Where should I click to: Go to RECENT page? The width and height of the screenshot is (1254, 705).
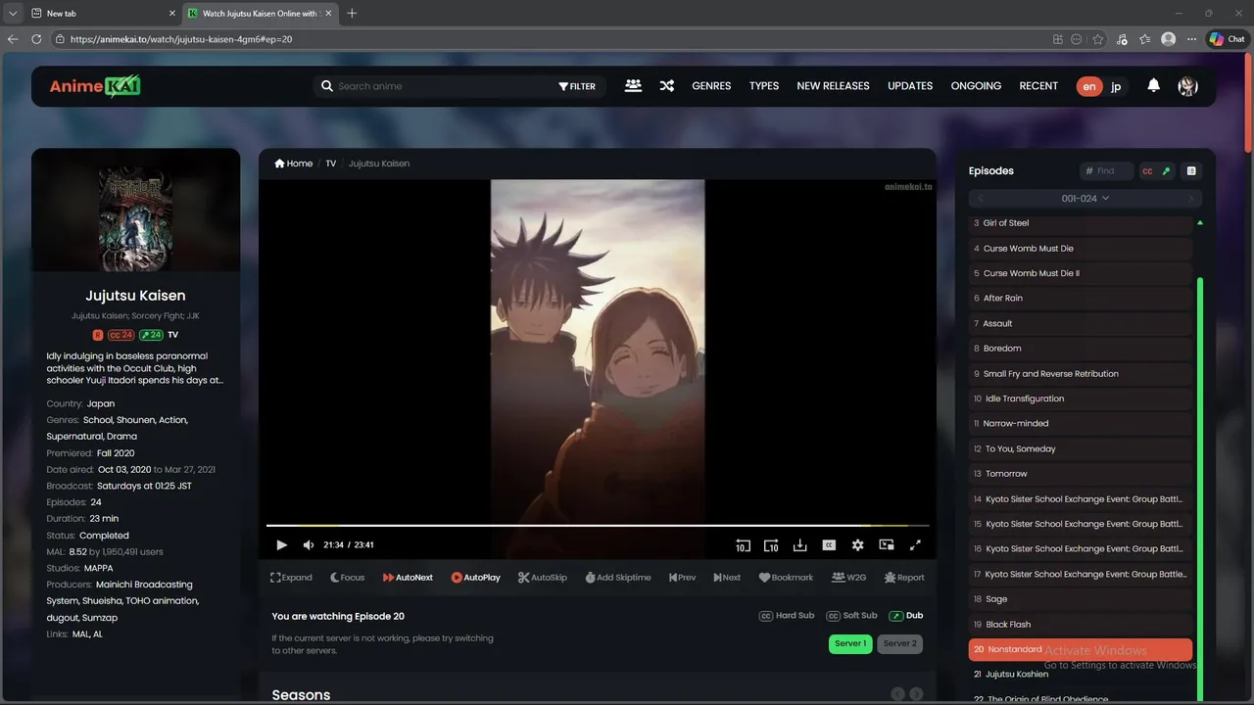(1038, 86)
